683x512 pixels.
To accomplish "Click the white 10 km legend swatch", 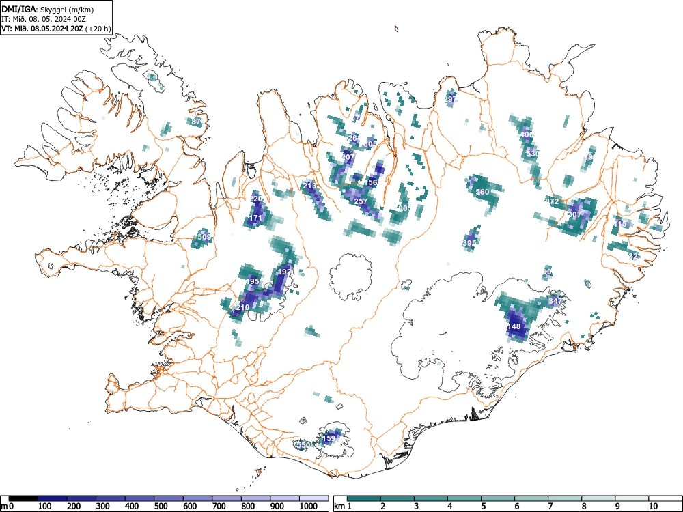I will click(x=665, y=498).
